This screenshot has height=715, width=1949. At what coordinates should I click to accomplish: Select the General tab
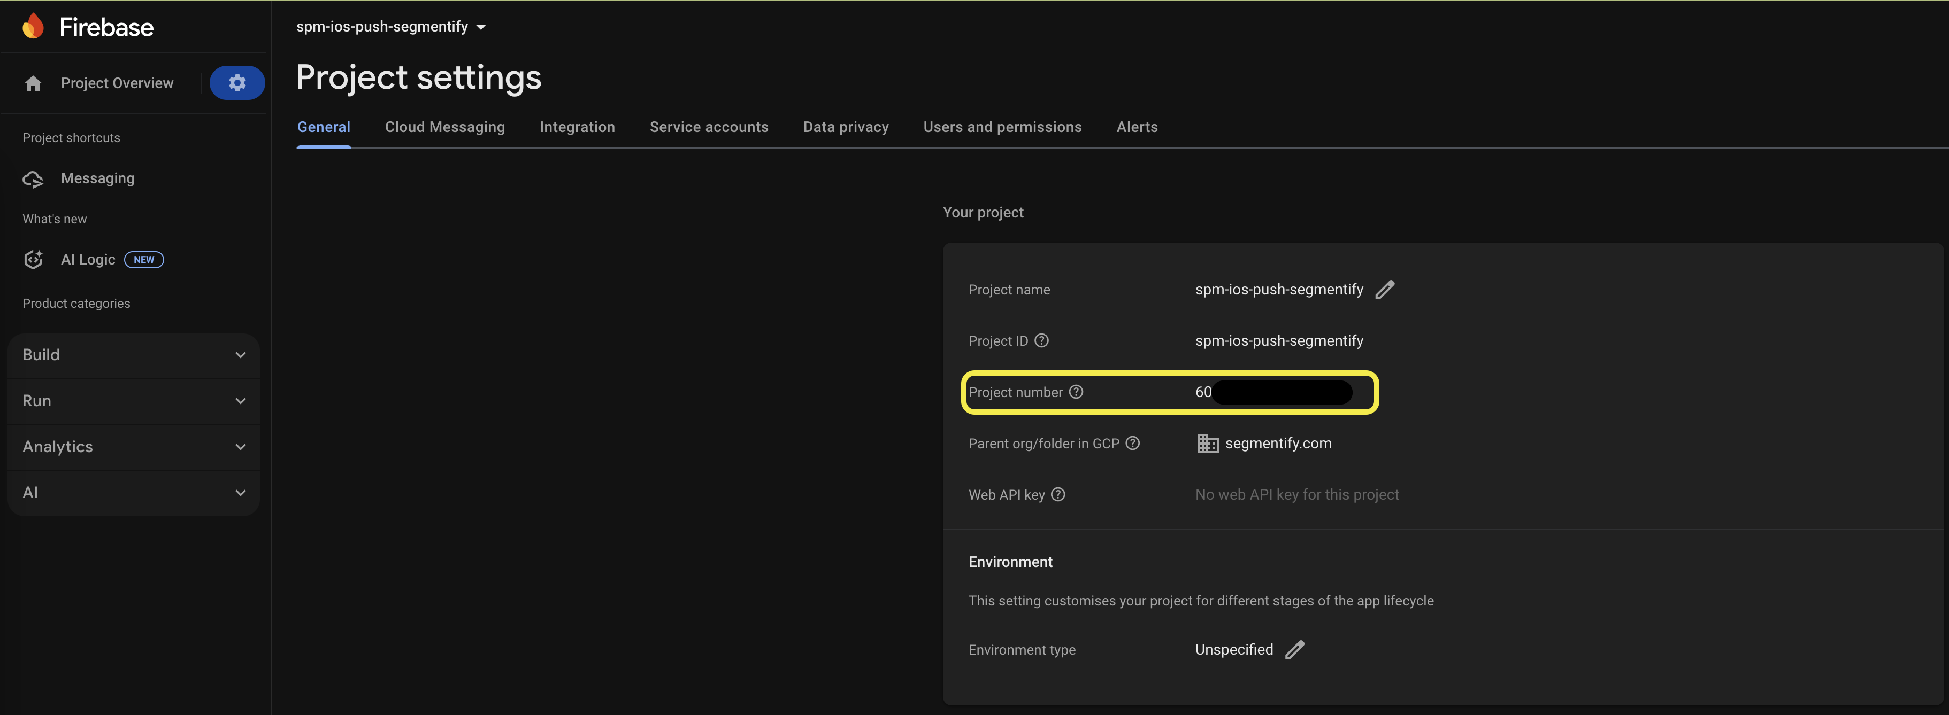(324, 127)
